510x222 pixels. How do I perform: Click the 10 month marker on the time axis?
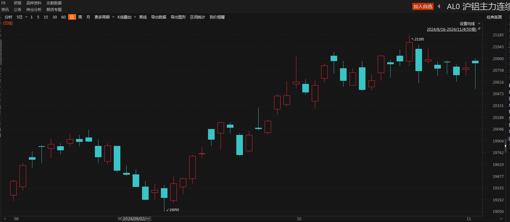[x=299, y=219]
